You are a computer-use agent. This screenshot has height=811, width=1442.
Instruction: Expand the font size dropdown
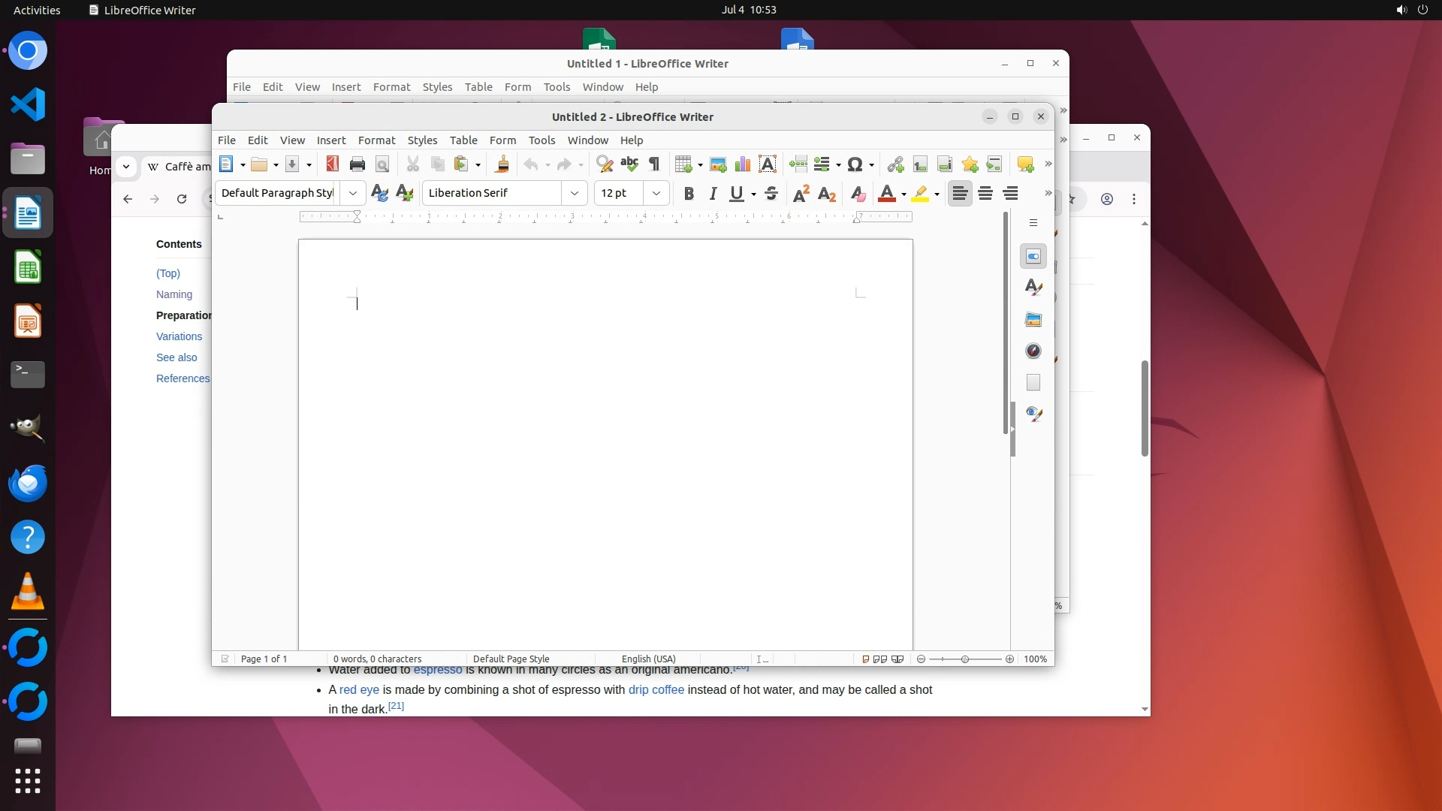(656, 193)
